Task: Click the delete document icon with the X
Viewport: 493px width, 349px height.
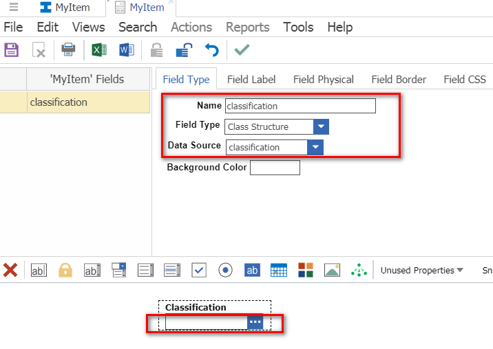Action: (39, 50)
